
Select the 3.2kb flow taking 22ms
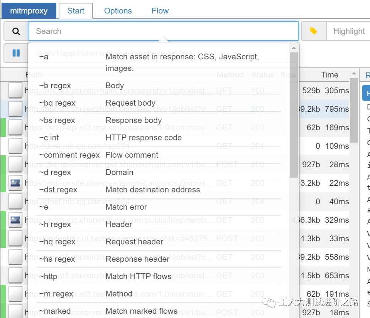pos(175,183)
